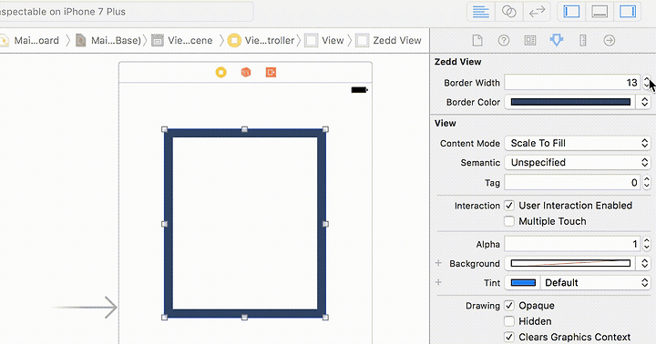Open the Quick Help inspector
The image size is (656, 344).
tap(504, 41)
